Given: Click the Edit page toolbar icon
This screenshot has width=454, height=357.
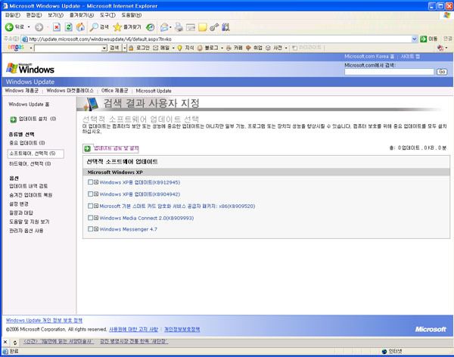Looking at the screenshot, I should [191, 27].
